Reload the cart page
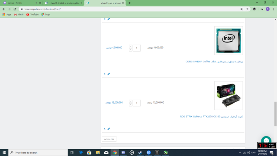277x156 pixels. [x=15, y=9]
